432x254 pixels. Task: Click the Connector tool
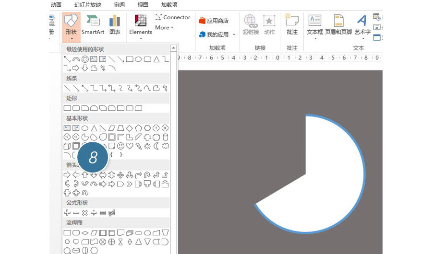point(172,17)
